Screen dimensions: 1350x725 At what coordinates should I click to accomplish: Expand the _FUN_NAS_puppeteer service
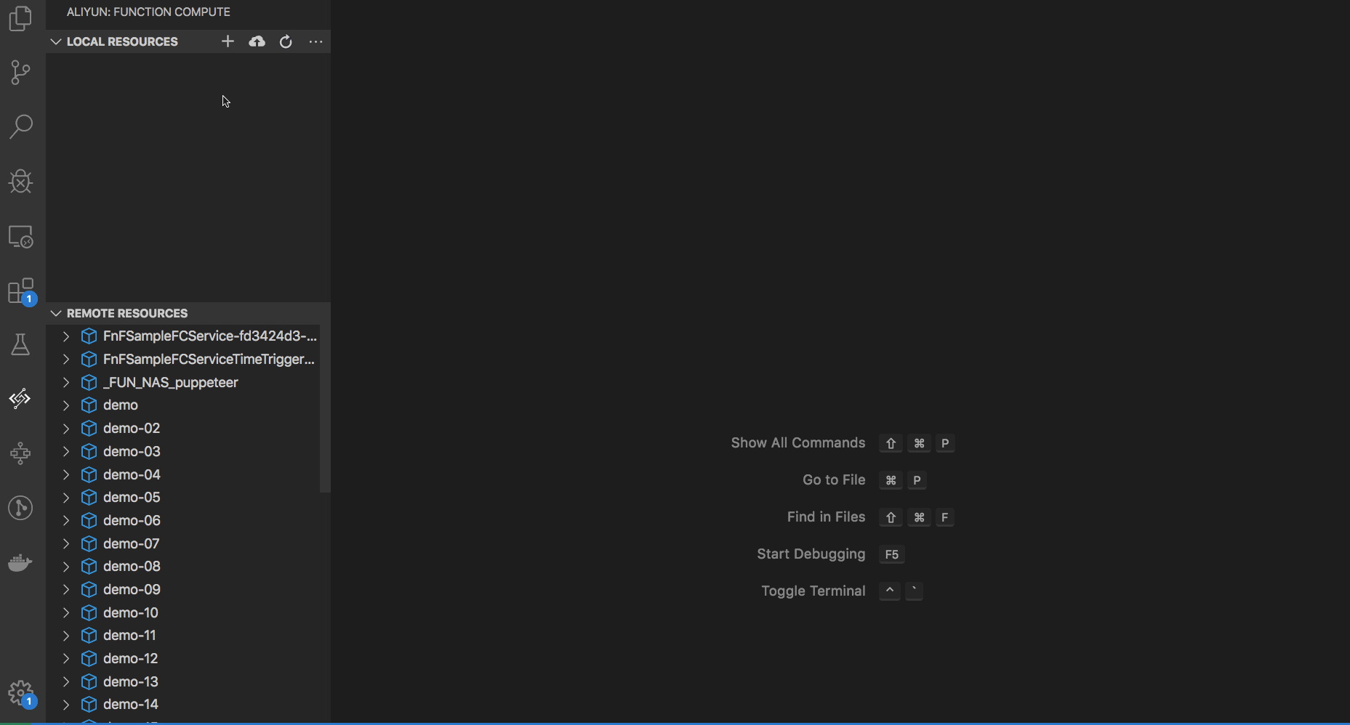(66, 382)
